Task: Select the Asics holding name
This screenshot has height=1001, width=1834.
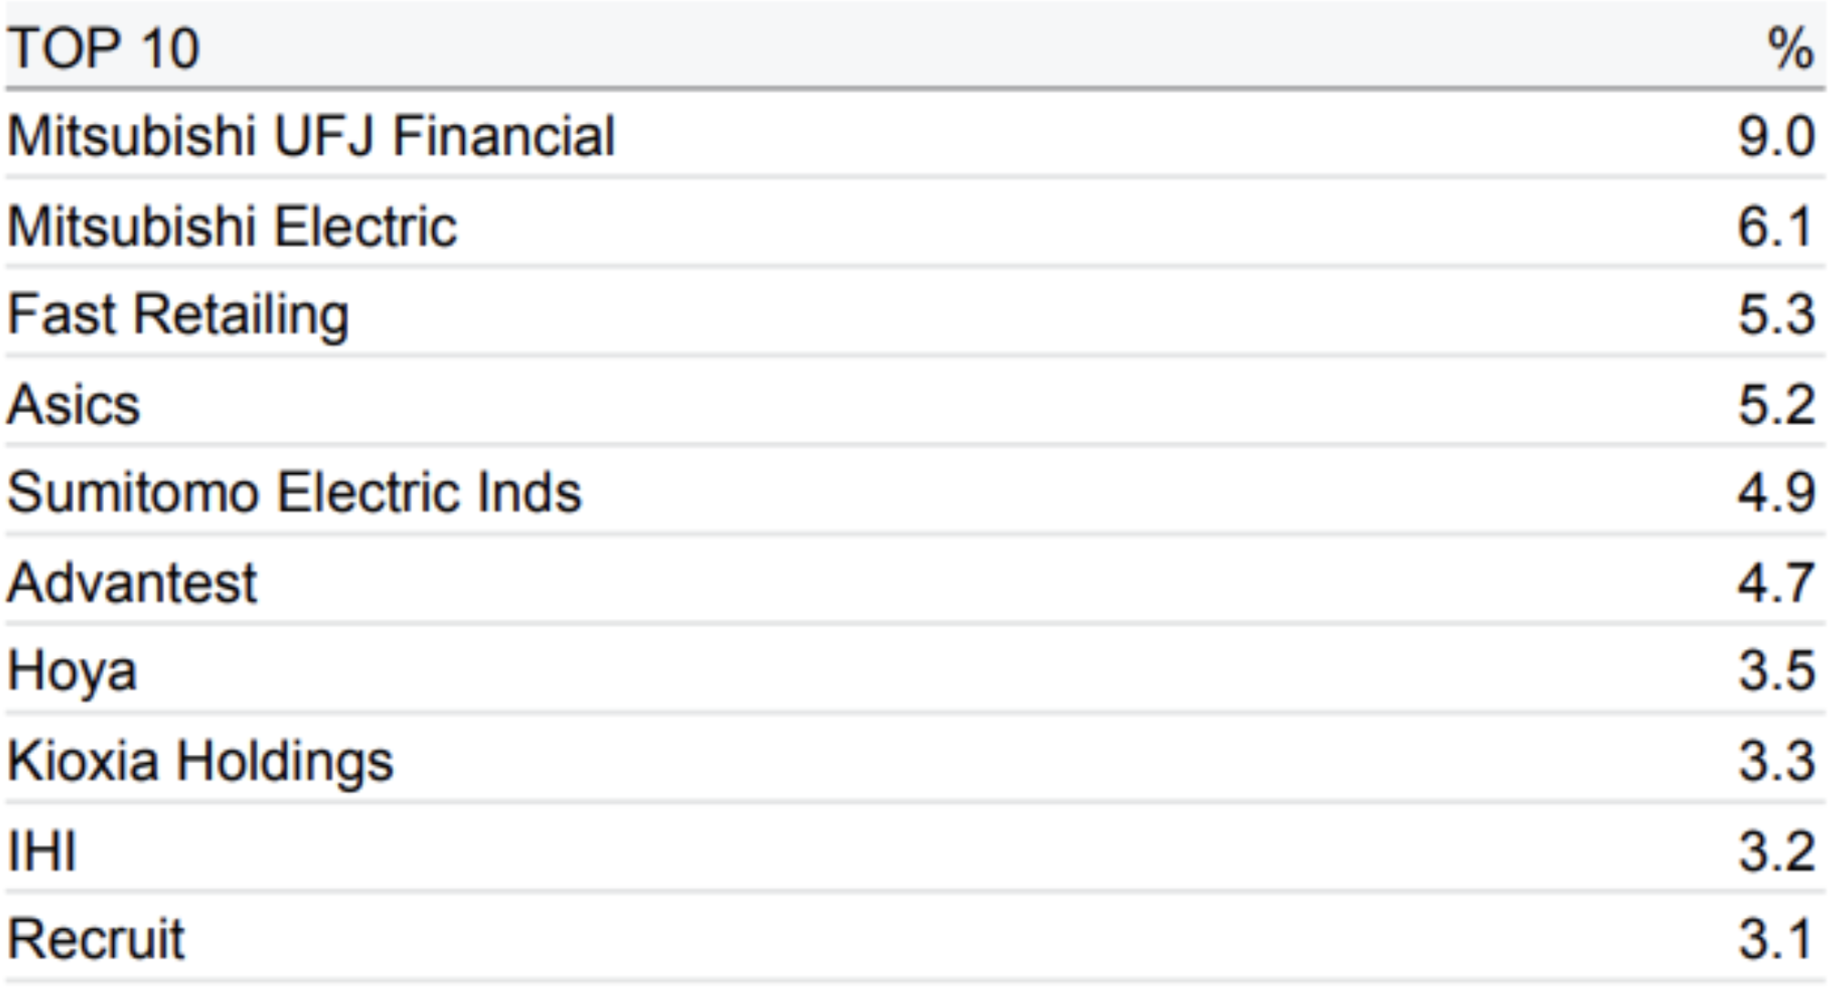Action: pyautogui.click(x=74, y=404)
